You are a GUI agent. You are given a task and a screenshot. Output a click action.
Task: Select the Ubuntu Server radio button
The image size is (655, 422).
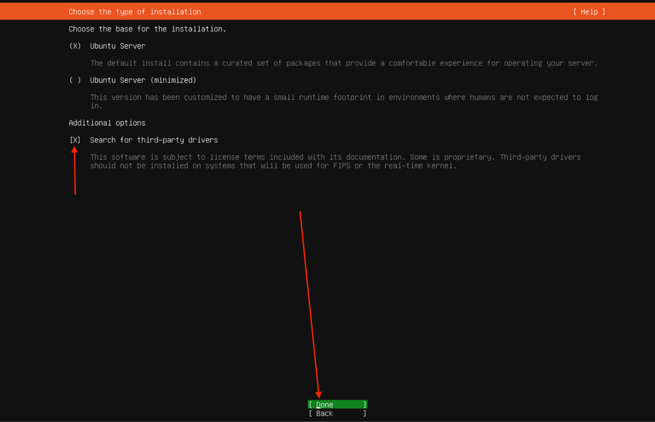(75, 46)
